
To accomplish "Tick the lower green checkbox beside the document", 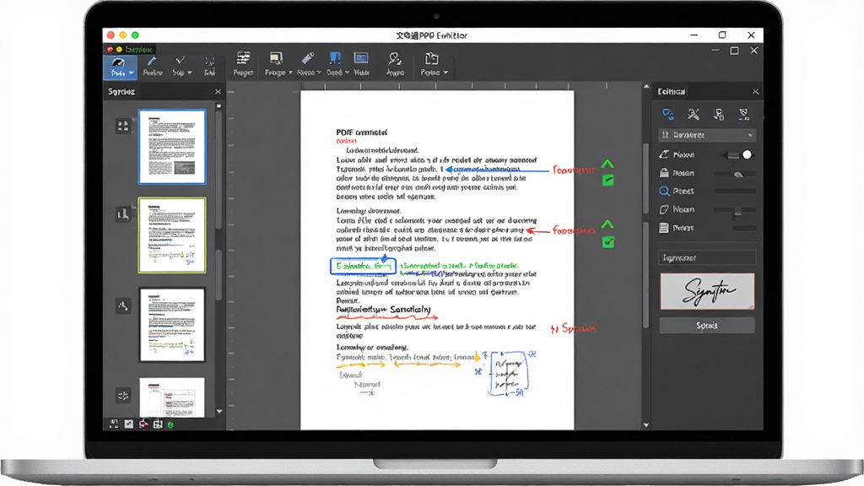I will coord(607,242).
